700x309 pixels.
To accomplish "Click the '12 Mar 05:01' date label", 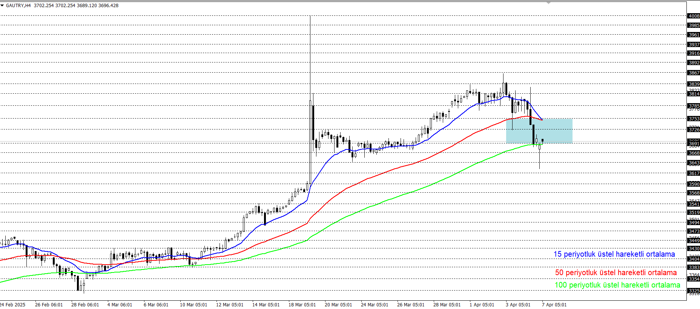I will pyautogui.click(x=230, y=304).
